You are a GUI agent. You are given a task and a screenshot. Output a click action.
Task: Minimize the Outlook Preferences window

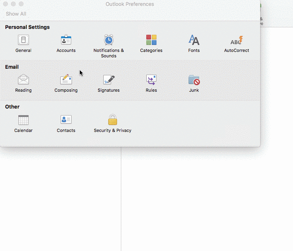coord(13,4)
